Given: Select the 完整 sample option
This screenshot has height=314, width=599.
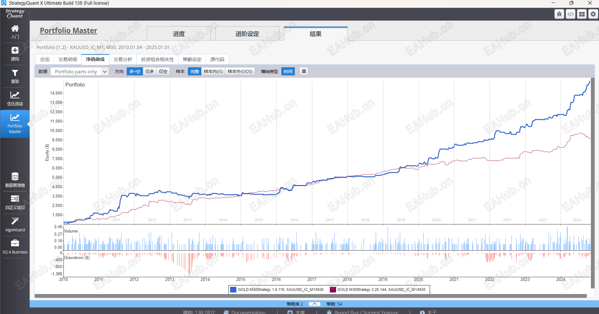Looking at the screenshot, I should [x=195, y=71].
